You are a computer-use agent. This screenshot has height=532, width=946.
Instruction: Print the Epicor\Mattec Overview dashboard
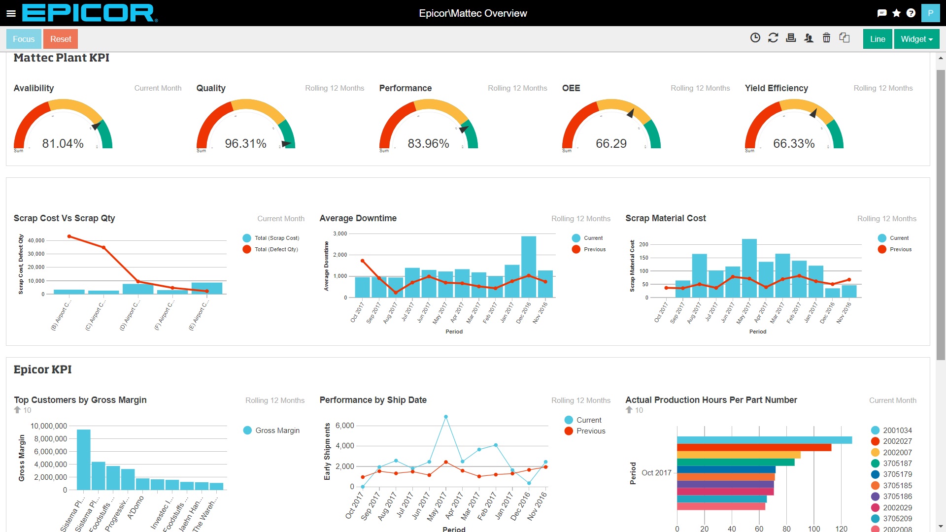[791, 37]
